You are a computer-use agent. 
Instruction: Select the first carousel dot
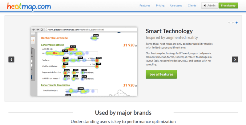[229, 22]
